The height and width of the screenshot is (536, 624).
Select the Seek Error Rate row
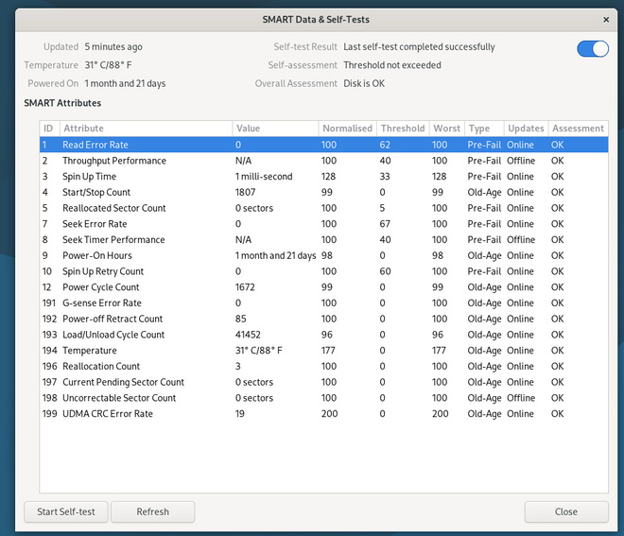pos(323,224)
